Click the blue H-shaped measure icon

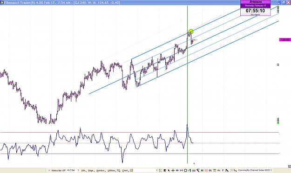(x=181, y=170)
